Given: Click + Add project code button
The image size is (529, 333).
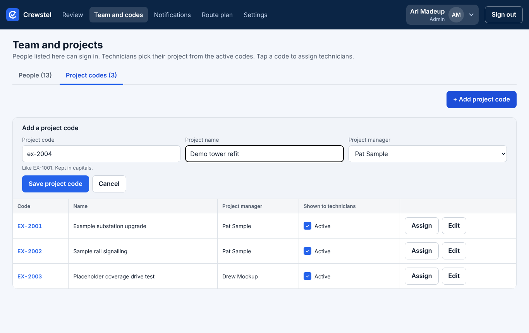Looking at the screenshot, I should click(x=481, y=100).
